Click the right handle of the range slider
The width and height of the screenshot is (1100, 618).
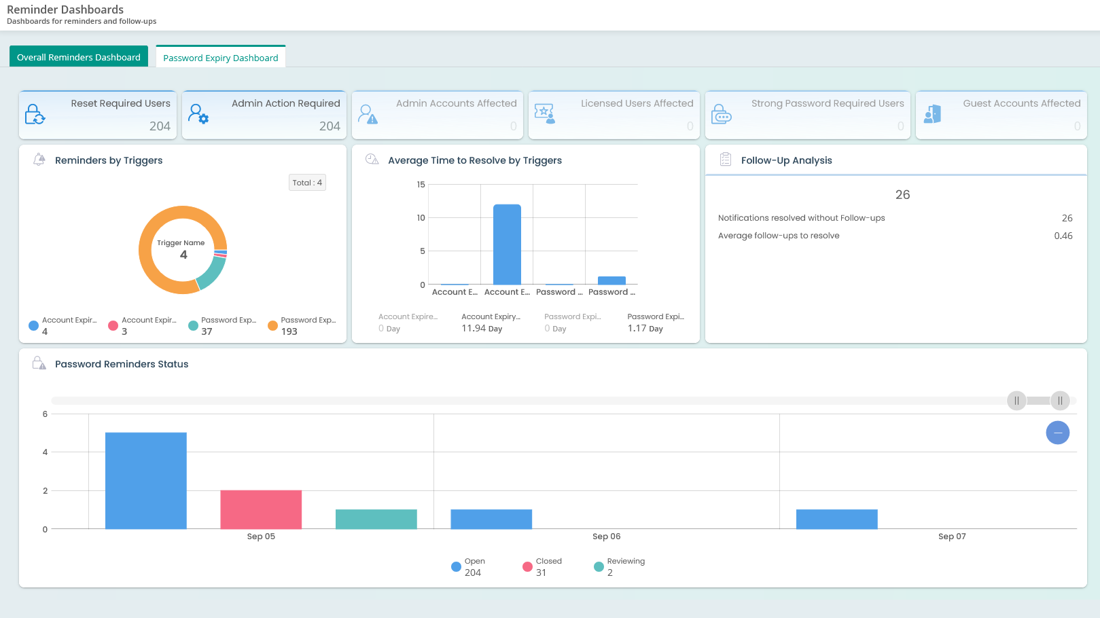(x=1059, y=401)
